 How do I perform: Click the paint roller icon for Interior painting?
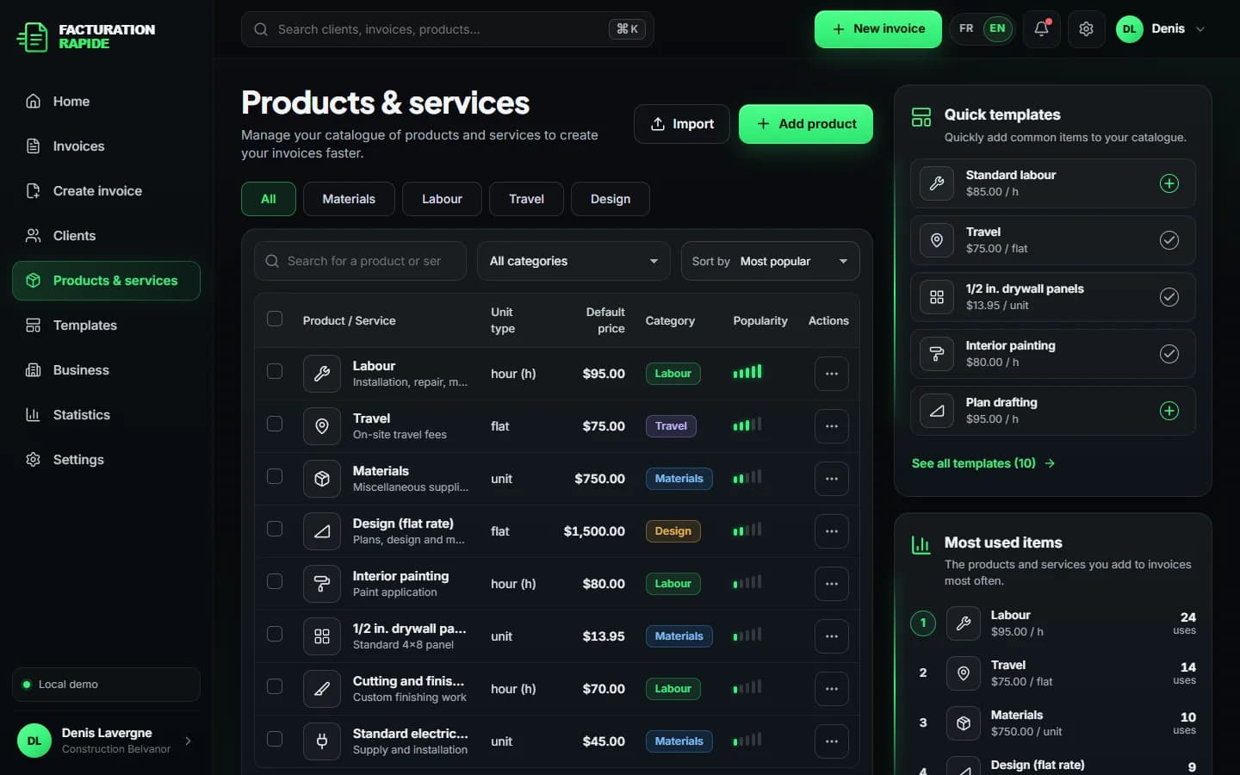point(321,584)
